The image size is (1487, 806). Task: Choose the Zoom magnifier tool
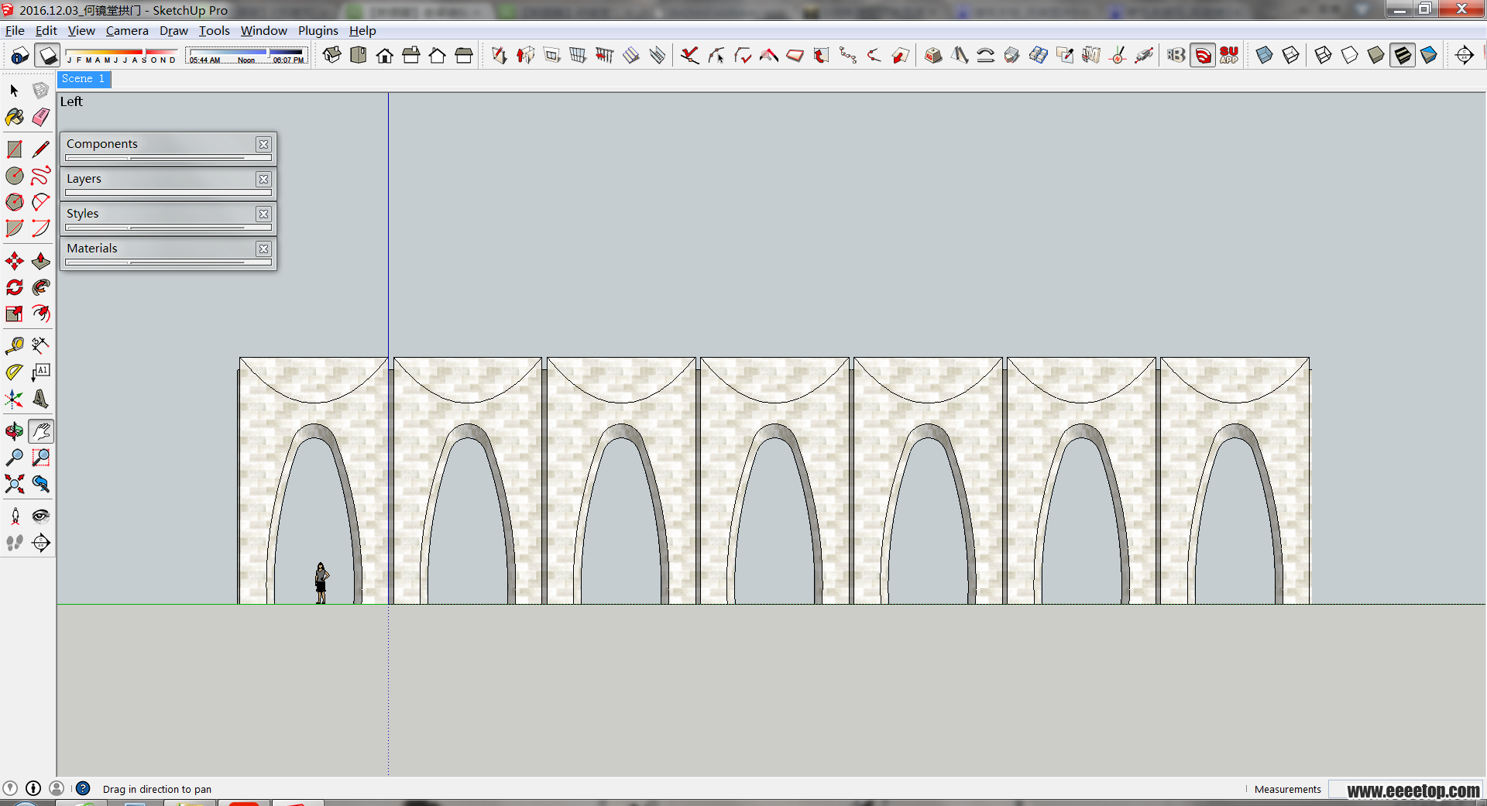[x=14, y=458]
